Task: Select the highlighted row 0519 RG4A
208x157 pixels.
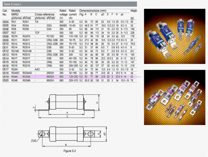Action: (x=69, y=77)
